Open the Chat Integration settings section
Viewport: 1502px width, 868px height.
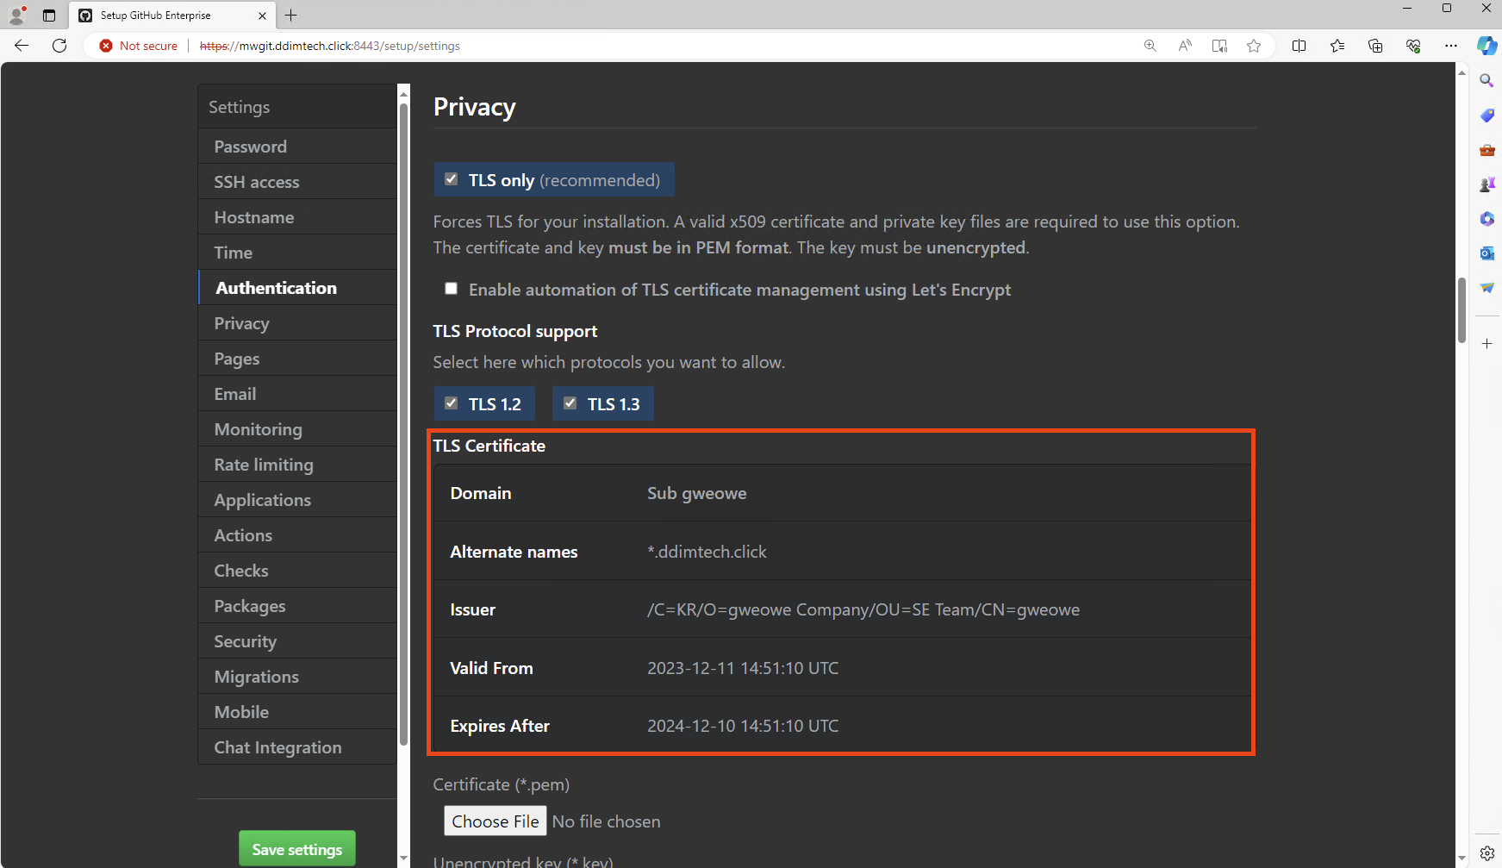coord(297,747)
